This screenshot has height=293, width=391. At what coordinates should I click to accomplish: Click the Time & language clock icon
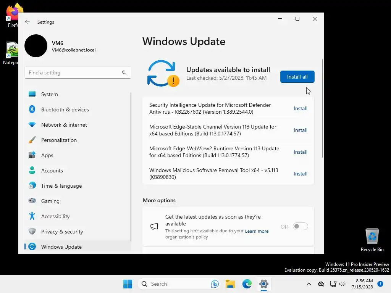[x=32, y=186]
